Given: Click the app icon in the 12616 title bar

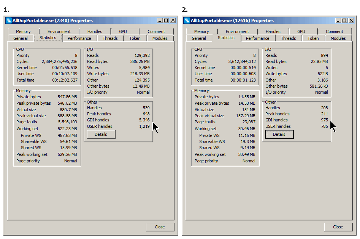Looking at the screenshot, I should [x=187, y=20].
